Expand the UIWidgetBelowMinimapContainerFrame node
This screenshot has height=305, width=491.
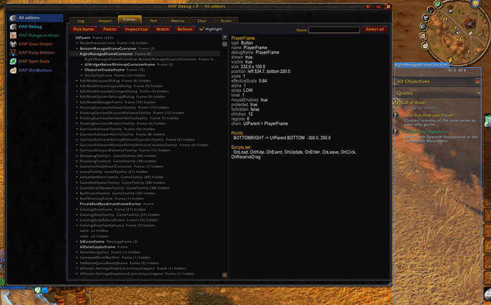[x=81, y=65]
